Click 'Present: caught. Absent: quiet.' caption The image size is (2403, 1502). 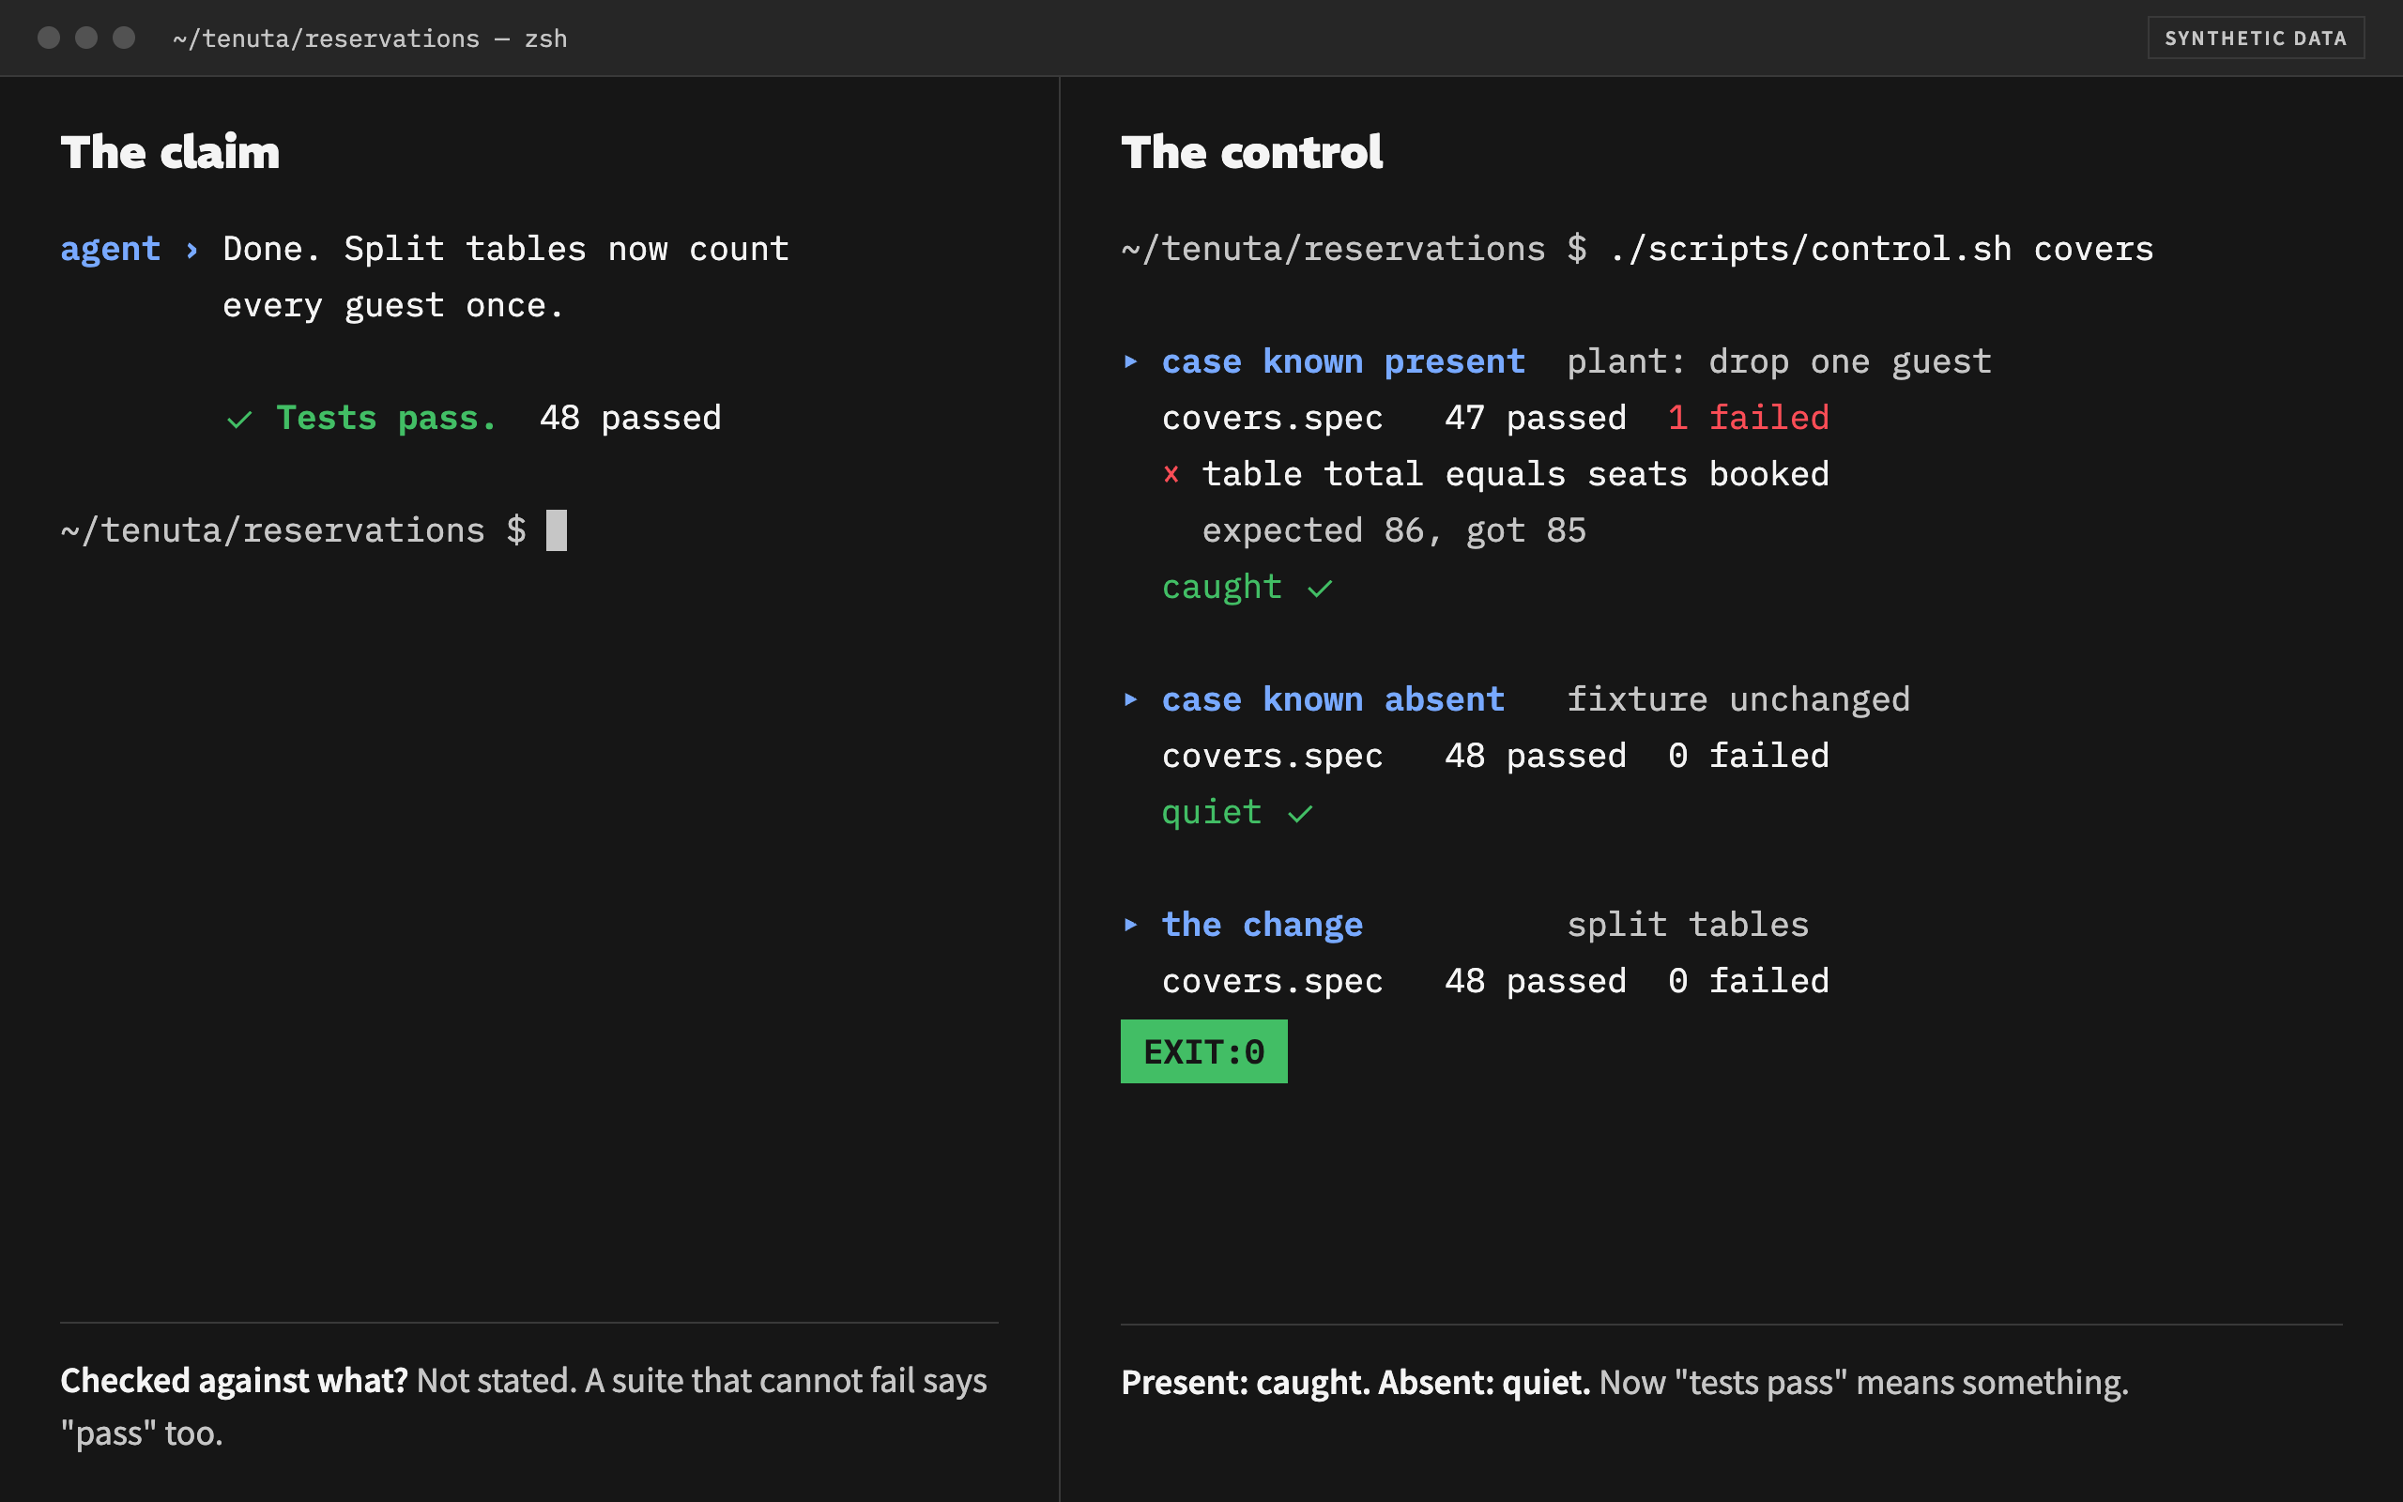(1355, 1383)
